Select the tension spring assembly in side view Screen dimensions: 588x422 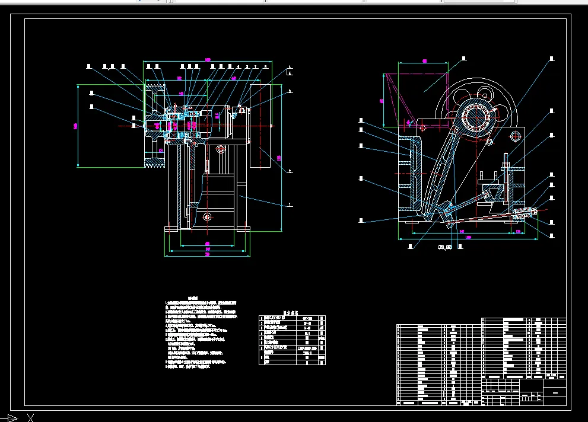(525, 214)
